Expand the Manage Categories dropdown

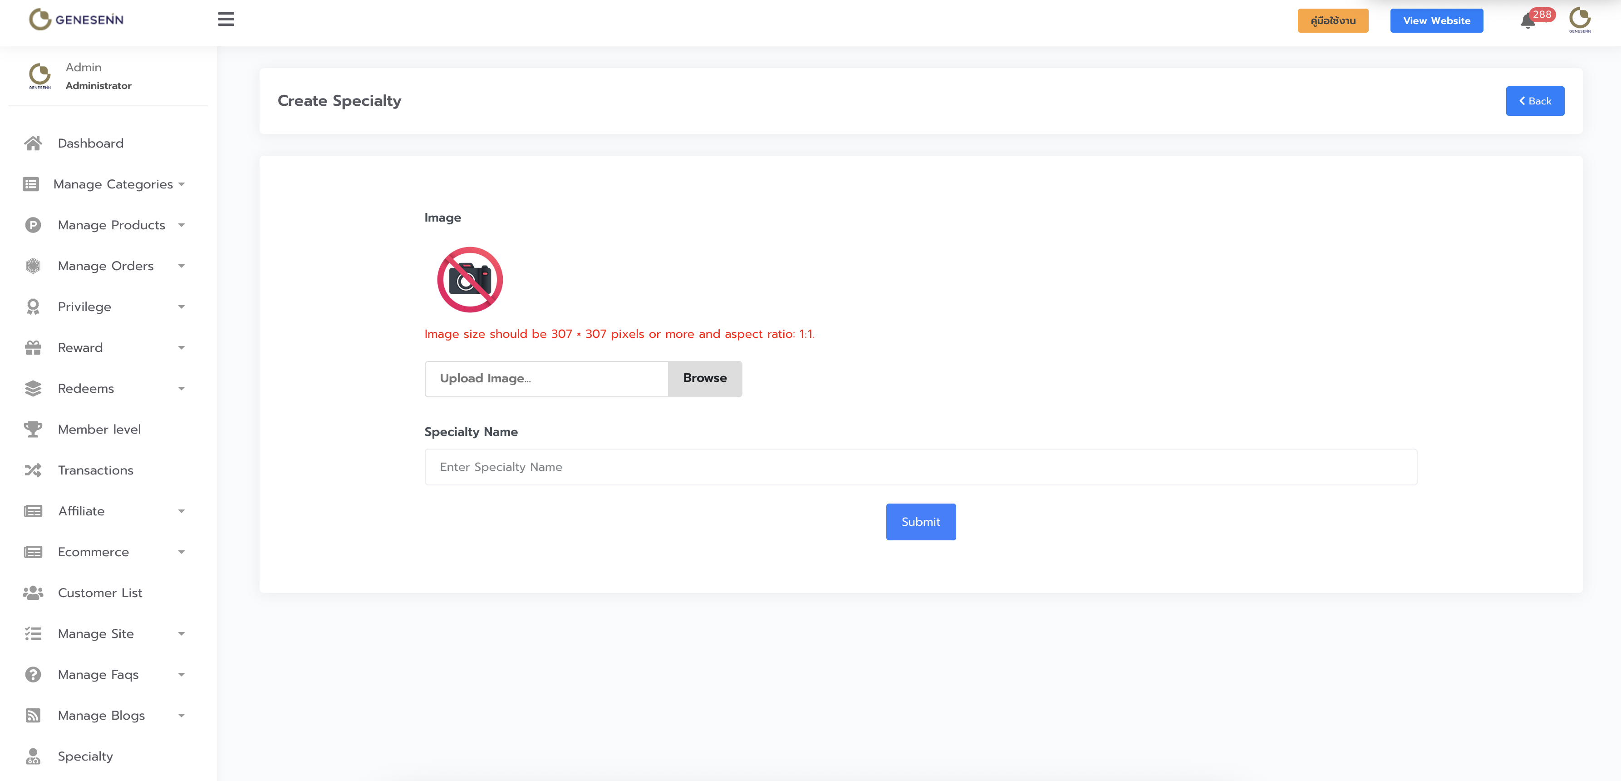coord(181,184)
